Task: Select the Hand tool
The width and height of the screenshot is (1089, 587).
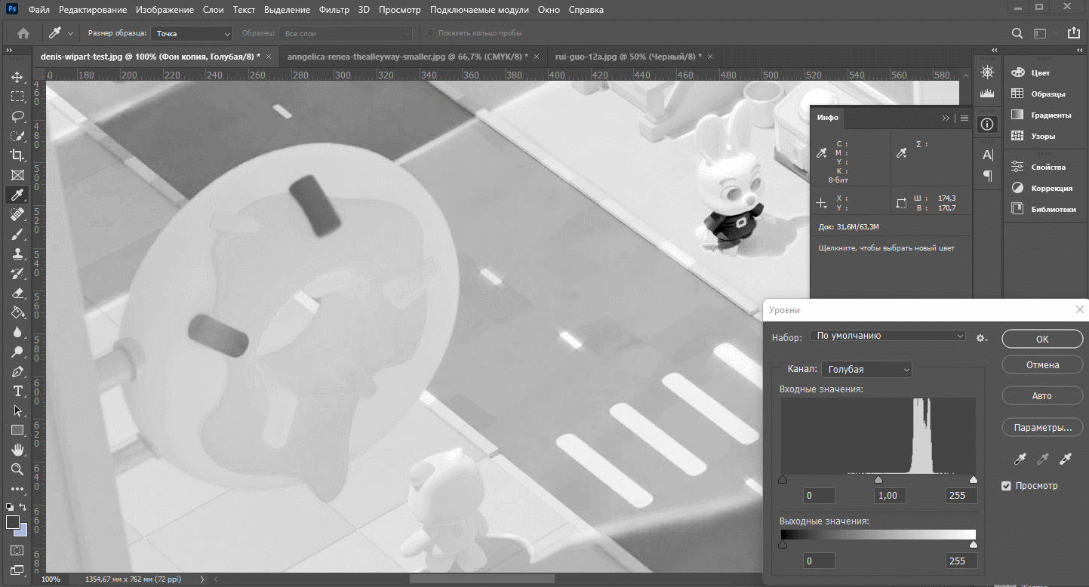Action: tap(17, 450)
